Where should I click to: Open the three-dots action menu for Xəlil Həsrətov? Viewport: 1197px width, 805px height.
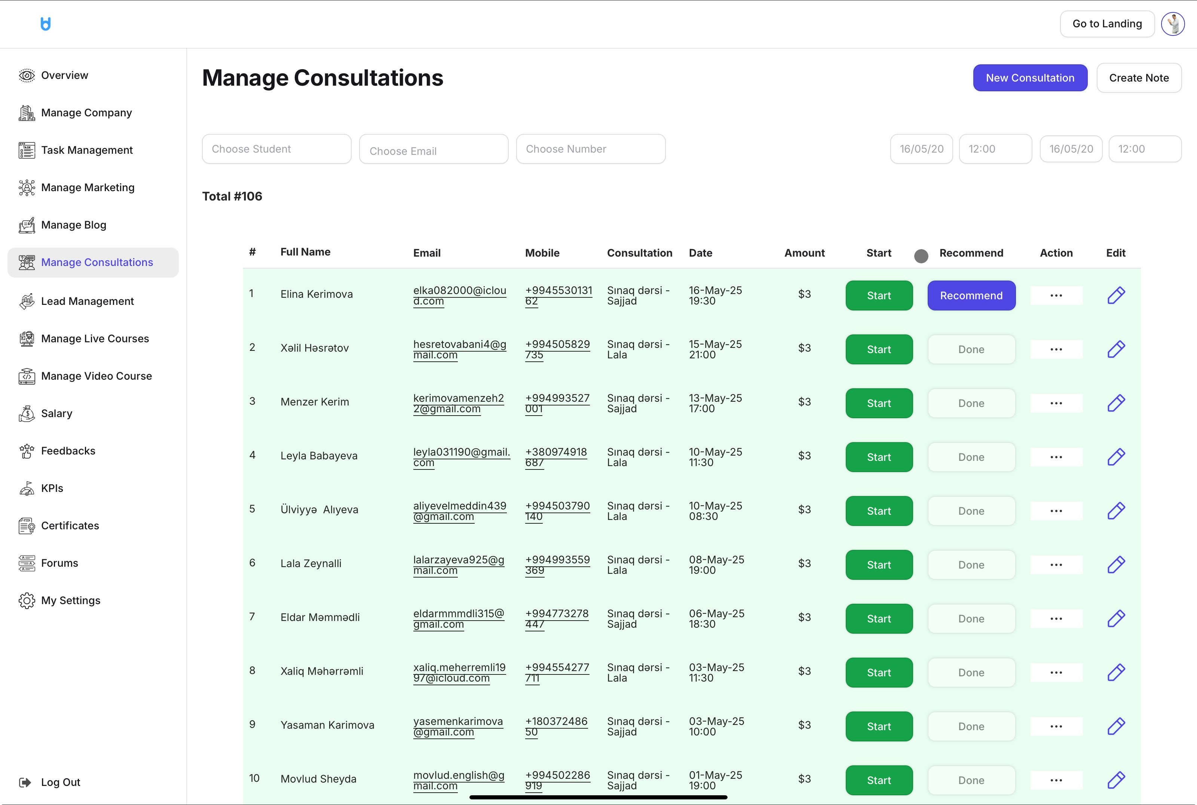point(1056,350)
